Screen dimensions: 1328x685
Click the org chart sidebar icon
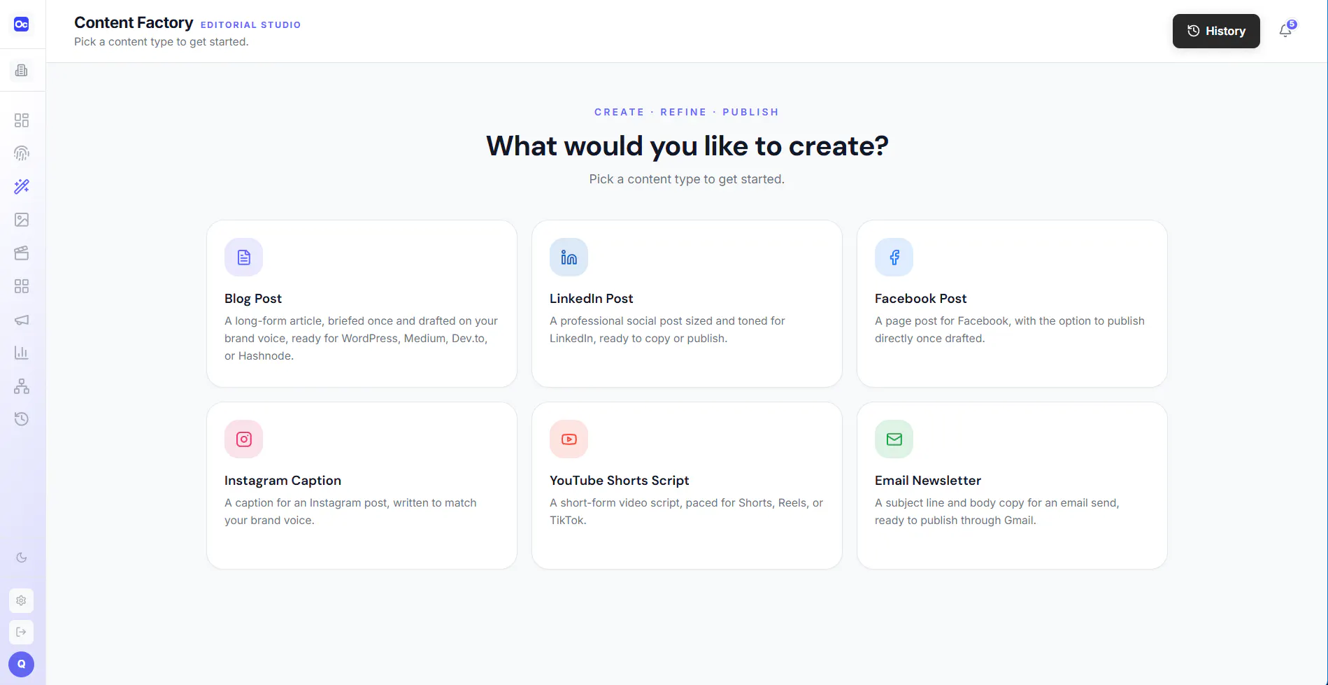tap(22, 386)
